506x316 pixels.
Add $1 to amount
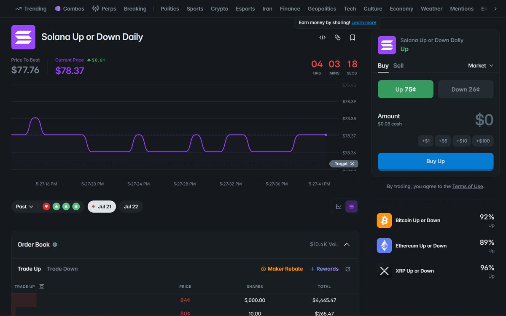[x=426, y=141]
